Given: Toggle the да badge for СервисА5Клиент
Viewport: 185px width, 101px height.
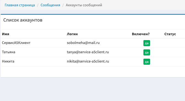Looking at the screenshot, I should point(147,43).
